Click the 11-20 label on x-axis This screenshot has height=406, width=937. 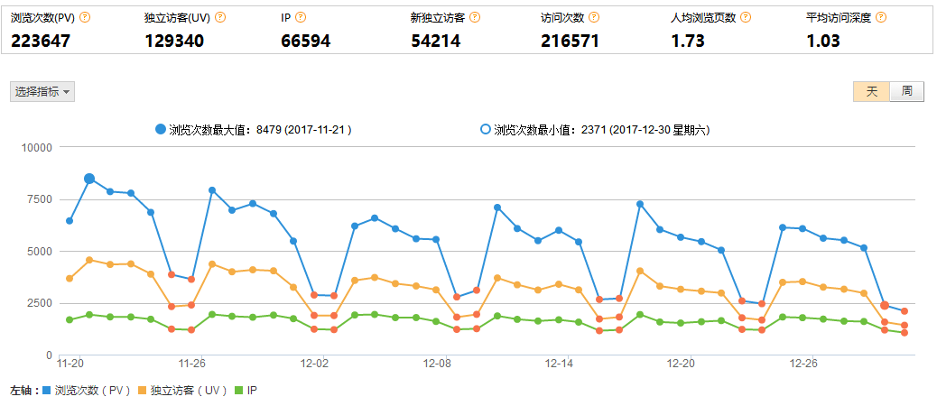[x=70, y=364]
